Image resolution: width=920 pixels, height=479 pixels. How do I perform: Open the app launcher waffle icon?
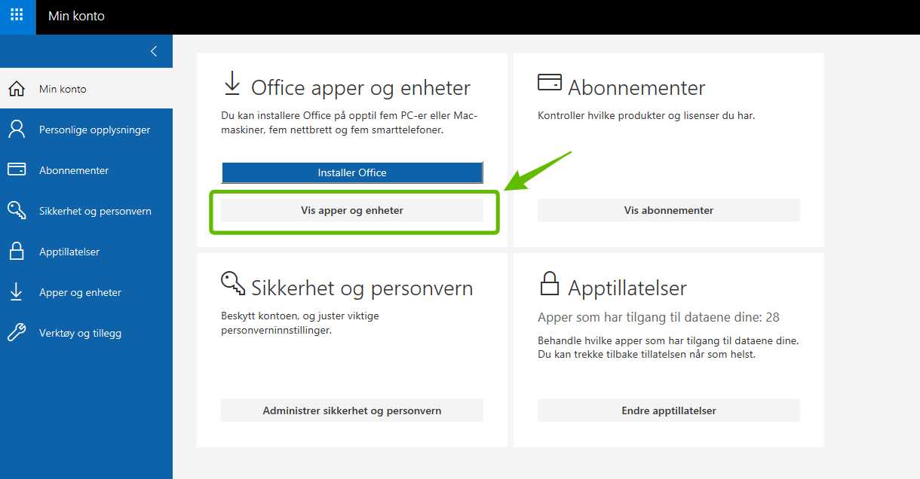pos(17,15)
